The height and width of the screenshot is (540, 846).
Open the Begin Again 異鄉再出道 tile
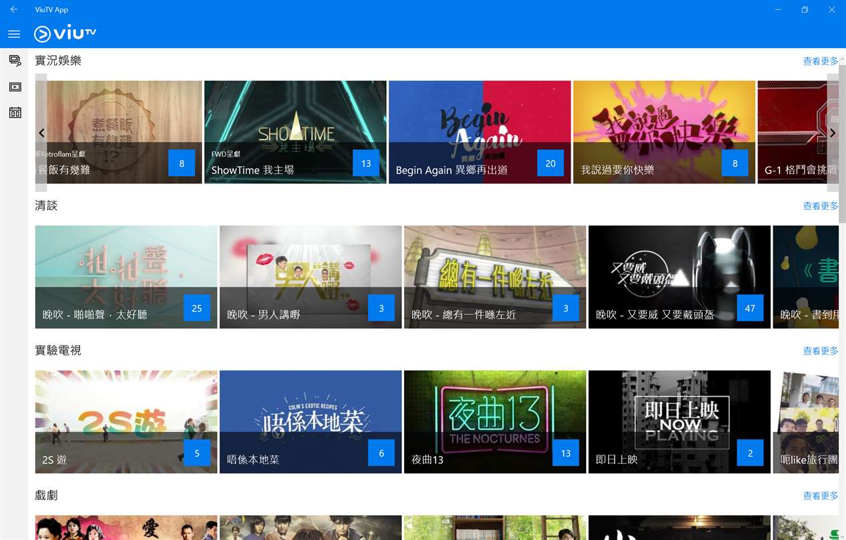[x=480, y=132]
